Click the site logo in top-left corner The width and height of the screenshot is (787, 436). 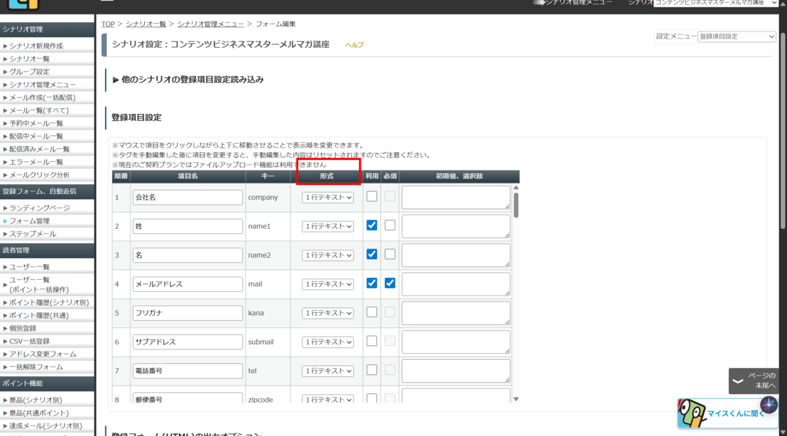[24, 4]
